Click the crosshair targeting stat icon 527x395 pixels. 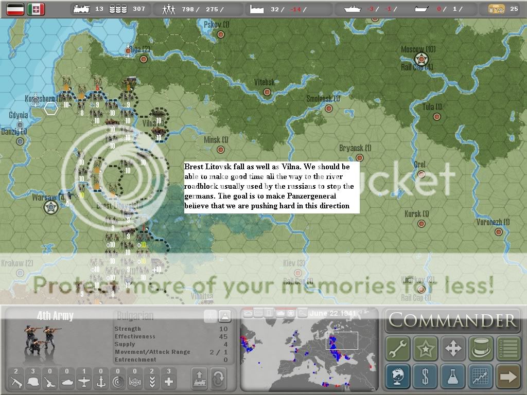pos(135,382)
